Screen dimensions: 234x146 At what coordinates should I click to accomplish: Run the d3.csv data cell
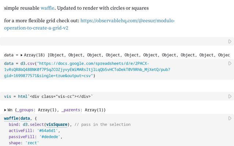pos(230,64)
